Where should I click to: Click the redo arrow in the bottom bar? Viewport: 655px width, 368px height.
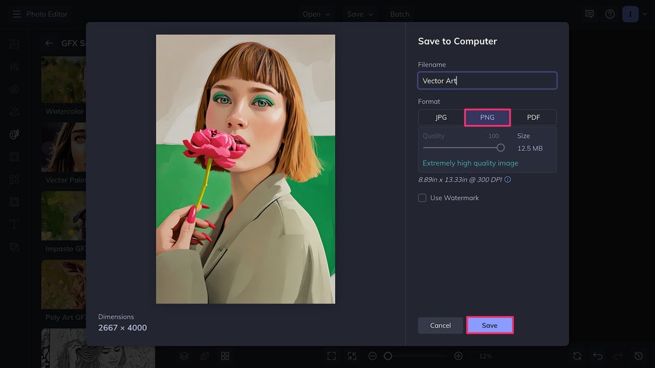[618, 356]
